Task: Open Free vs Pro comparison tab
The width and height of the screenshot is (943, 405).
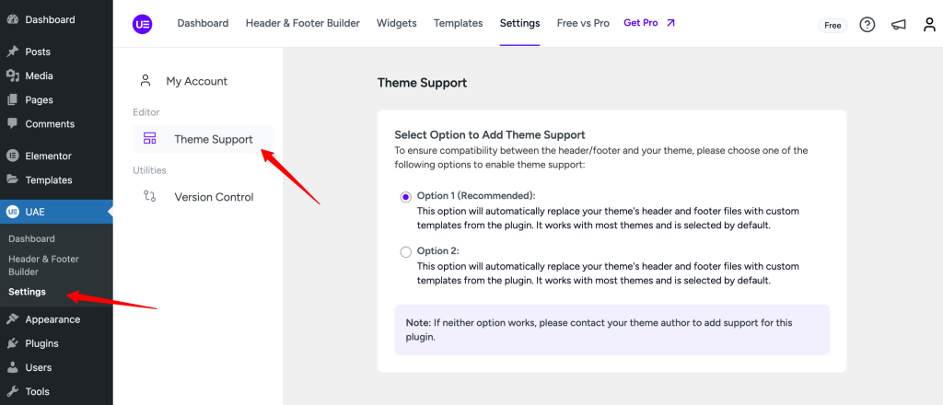Action: pyautogui.click(x=583, y=23)
